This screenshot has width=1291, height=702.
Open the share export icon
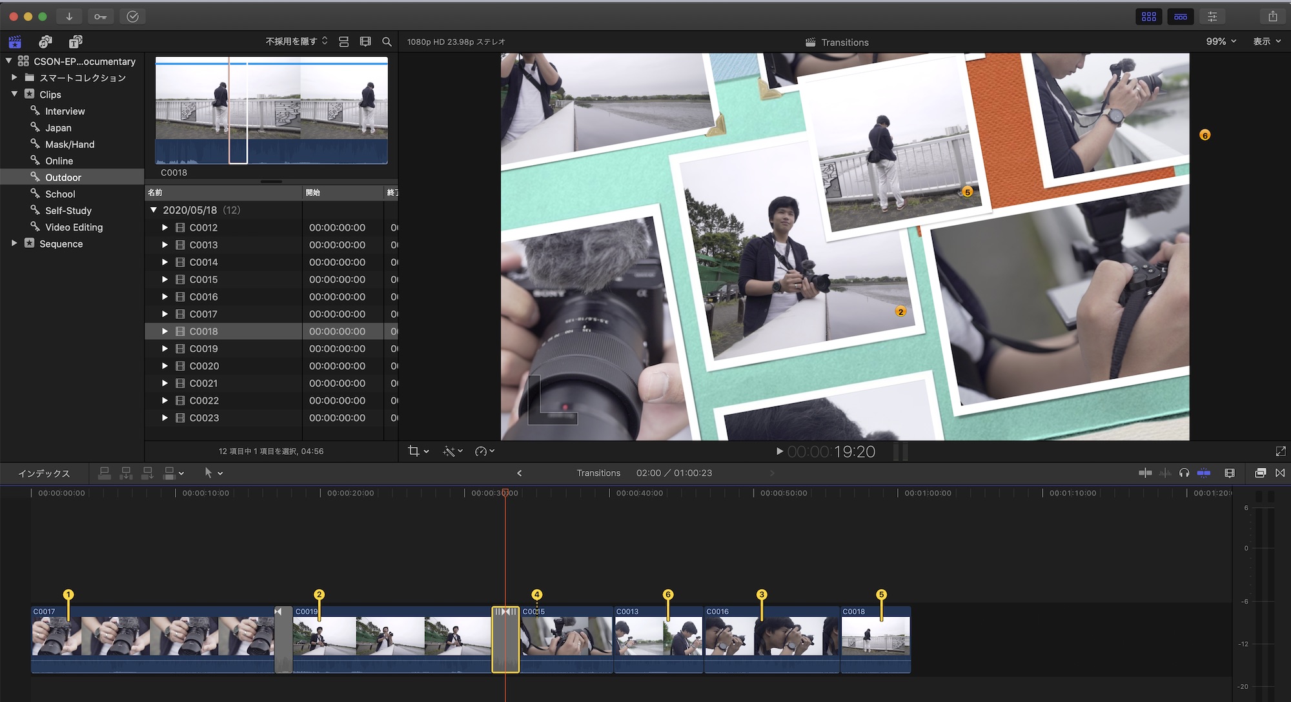click(1272, 17)
